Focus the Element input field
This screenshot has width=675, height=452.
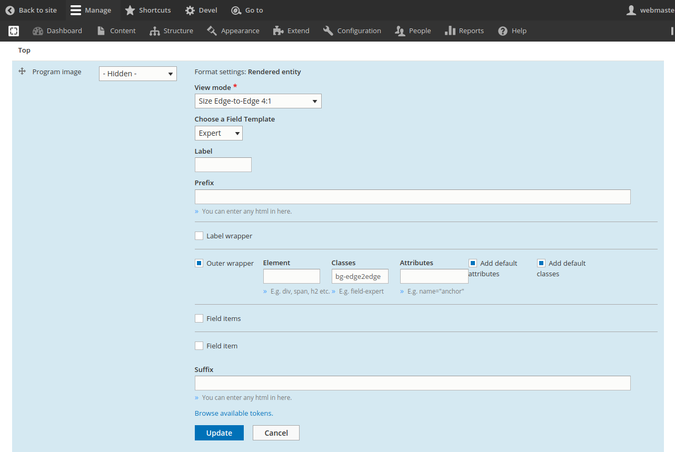coord(292,276)
